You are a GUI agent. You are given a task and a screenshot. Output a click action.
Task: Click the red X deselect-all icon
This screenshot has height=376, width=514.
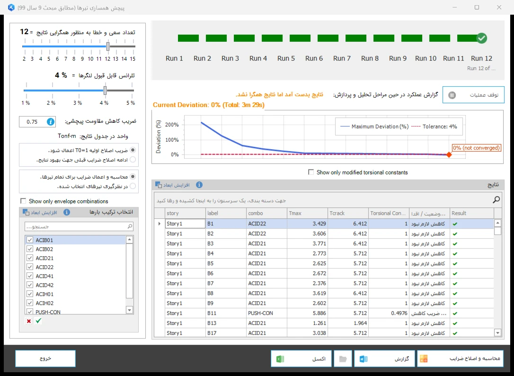click(x=29, y=321)
